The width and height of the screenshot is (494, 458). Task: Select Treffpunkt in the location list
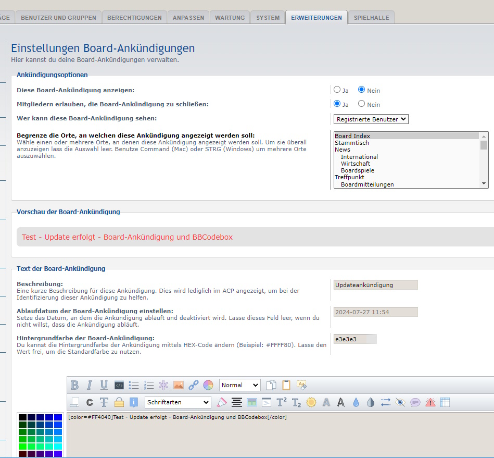[407, 177]
